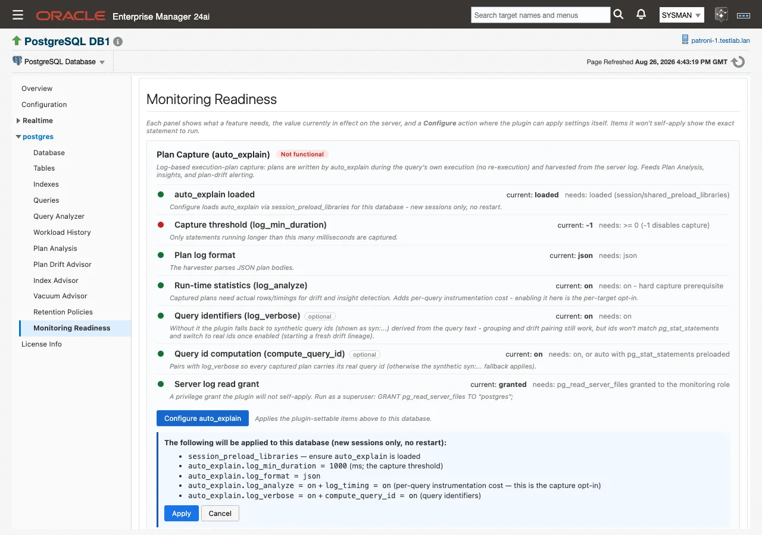Image resolution: width=762 pixels, height=535 pixels.
Task: Click the red dot beside Capture threshold
Action: click(161, 225)
